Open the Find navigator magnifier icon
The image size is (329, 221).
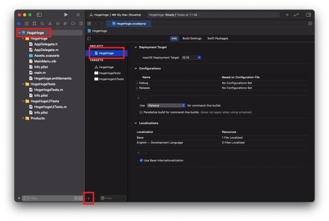coord(42,23)
